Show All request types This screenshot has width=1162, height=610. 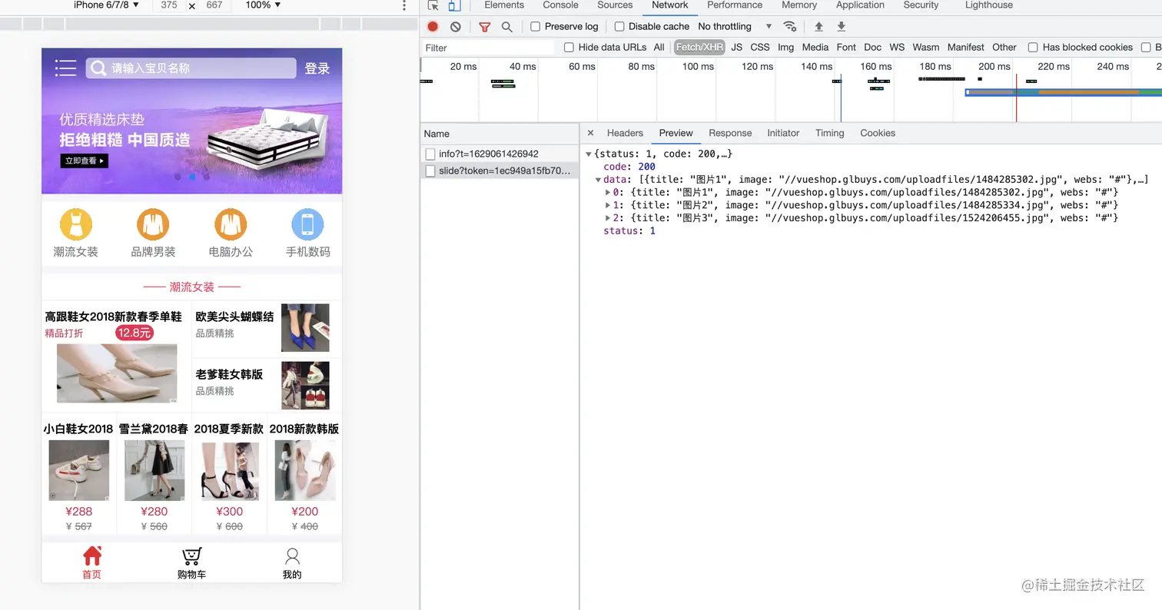click(659, 47)
